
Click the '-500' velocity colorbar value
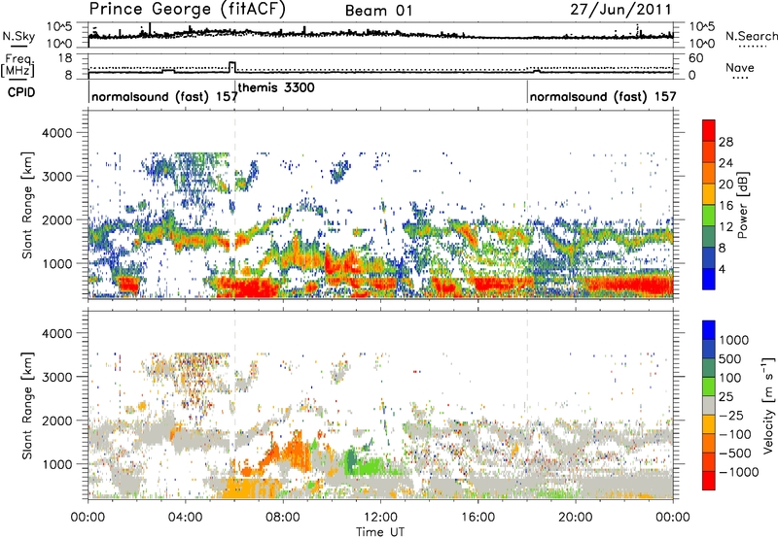click(x=735, y=454)
